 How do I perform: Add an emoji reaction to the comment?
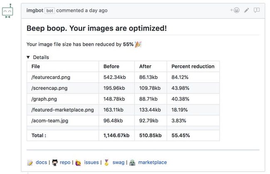[x=235, y=10]
